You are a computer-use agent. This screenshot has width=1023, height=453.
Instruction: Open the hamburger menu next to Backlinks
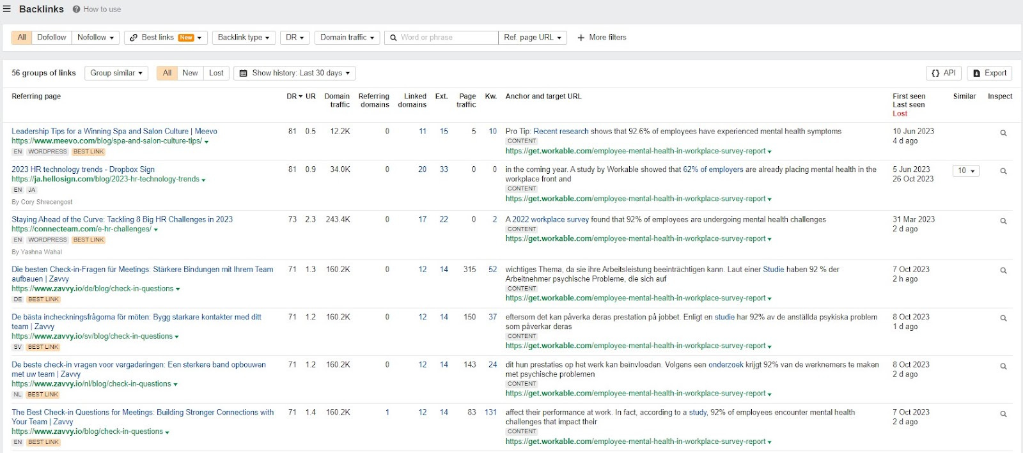[x=7, y=9]
